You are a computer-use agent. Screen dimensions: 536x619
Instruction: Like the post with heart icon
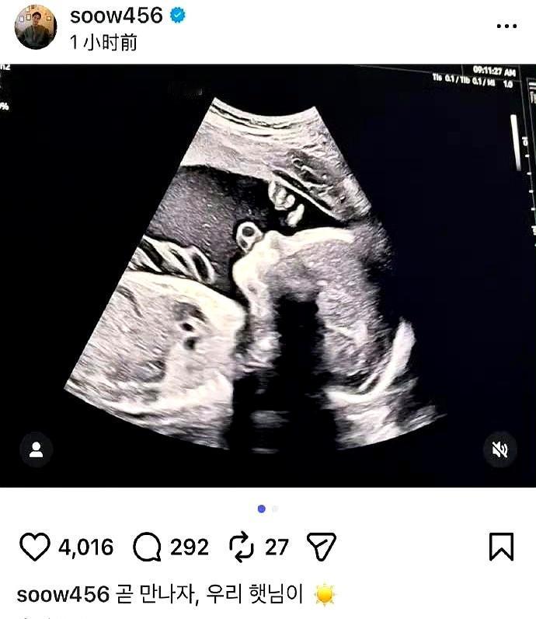click(x=35, y=547)
